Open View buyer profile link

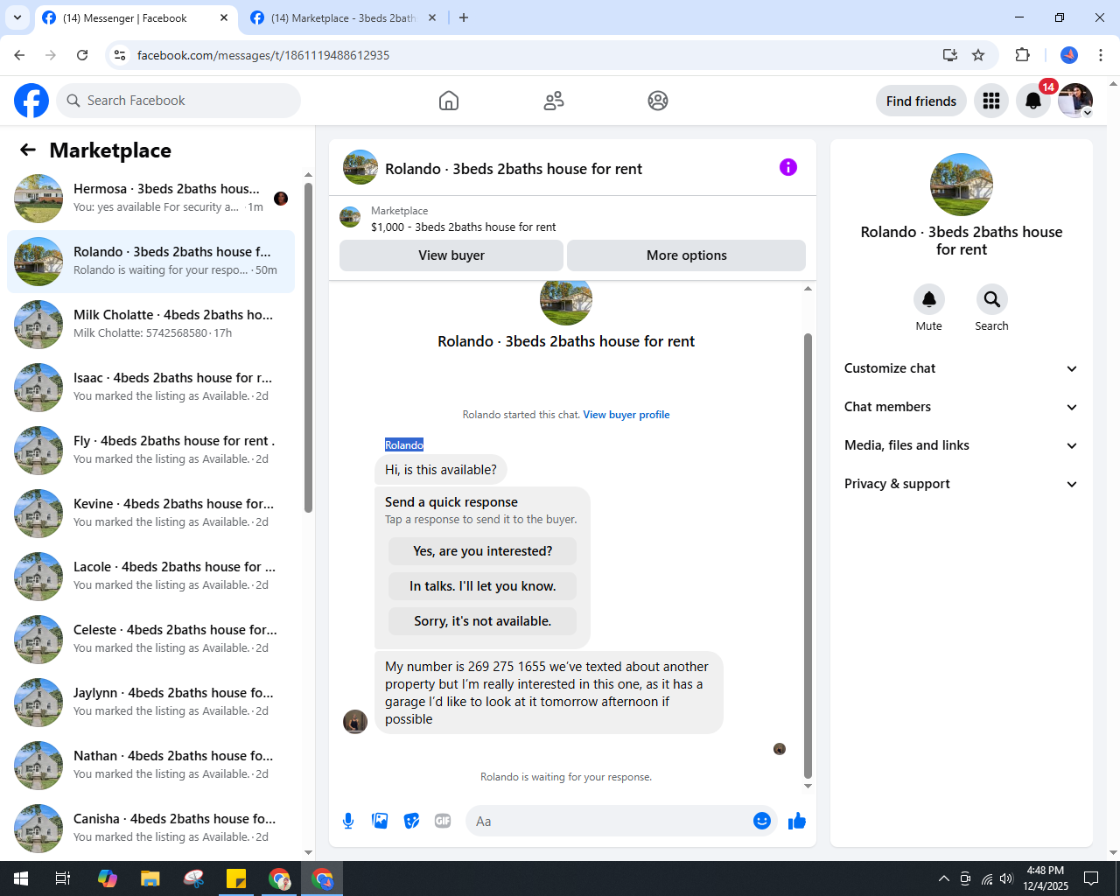click(x=626, y=415)
